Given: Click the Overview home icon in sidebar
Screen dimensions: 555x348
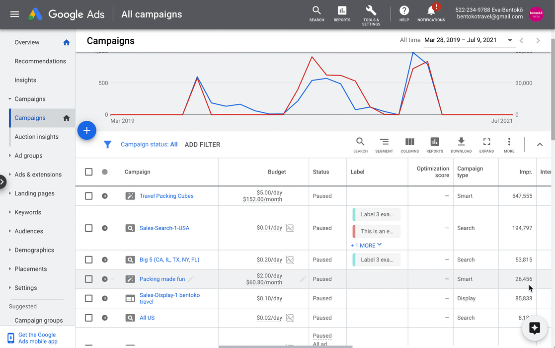Looking at the screenshot, I should click(x=66, y=42).
